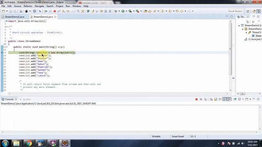
Task: Open the Window menu
Action: coord(77,6)
